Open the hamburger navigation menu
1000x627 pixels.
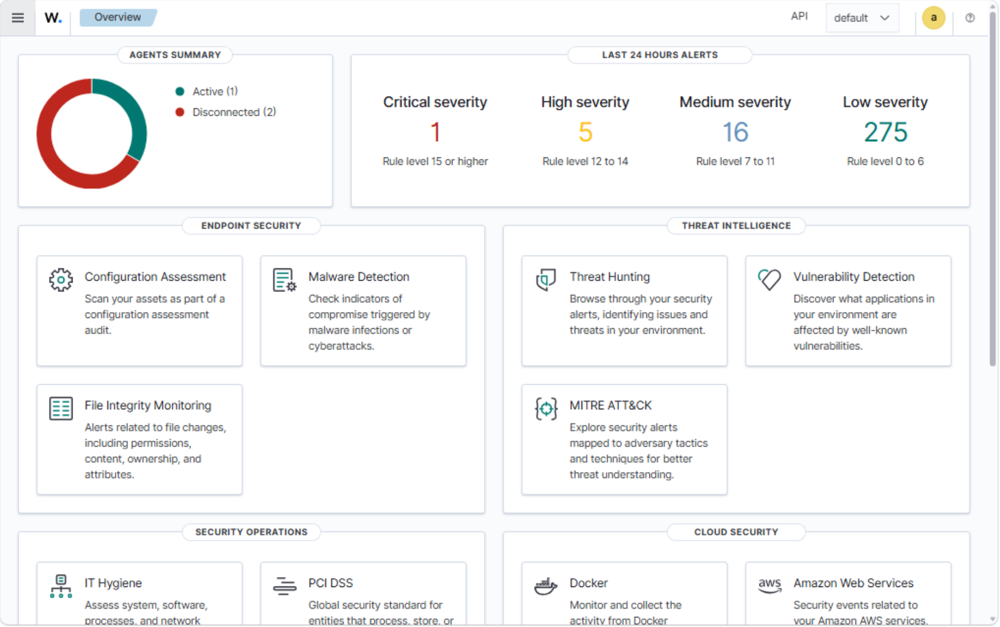[18, 18]
